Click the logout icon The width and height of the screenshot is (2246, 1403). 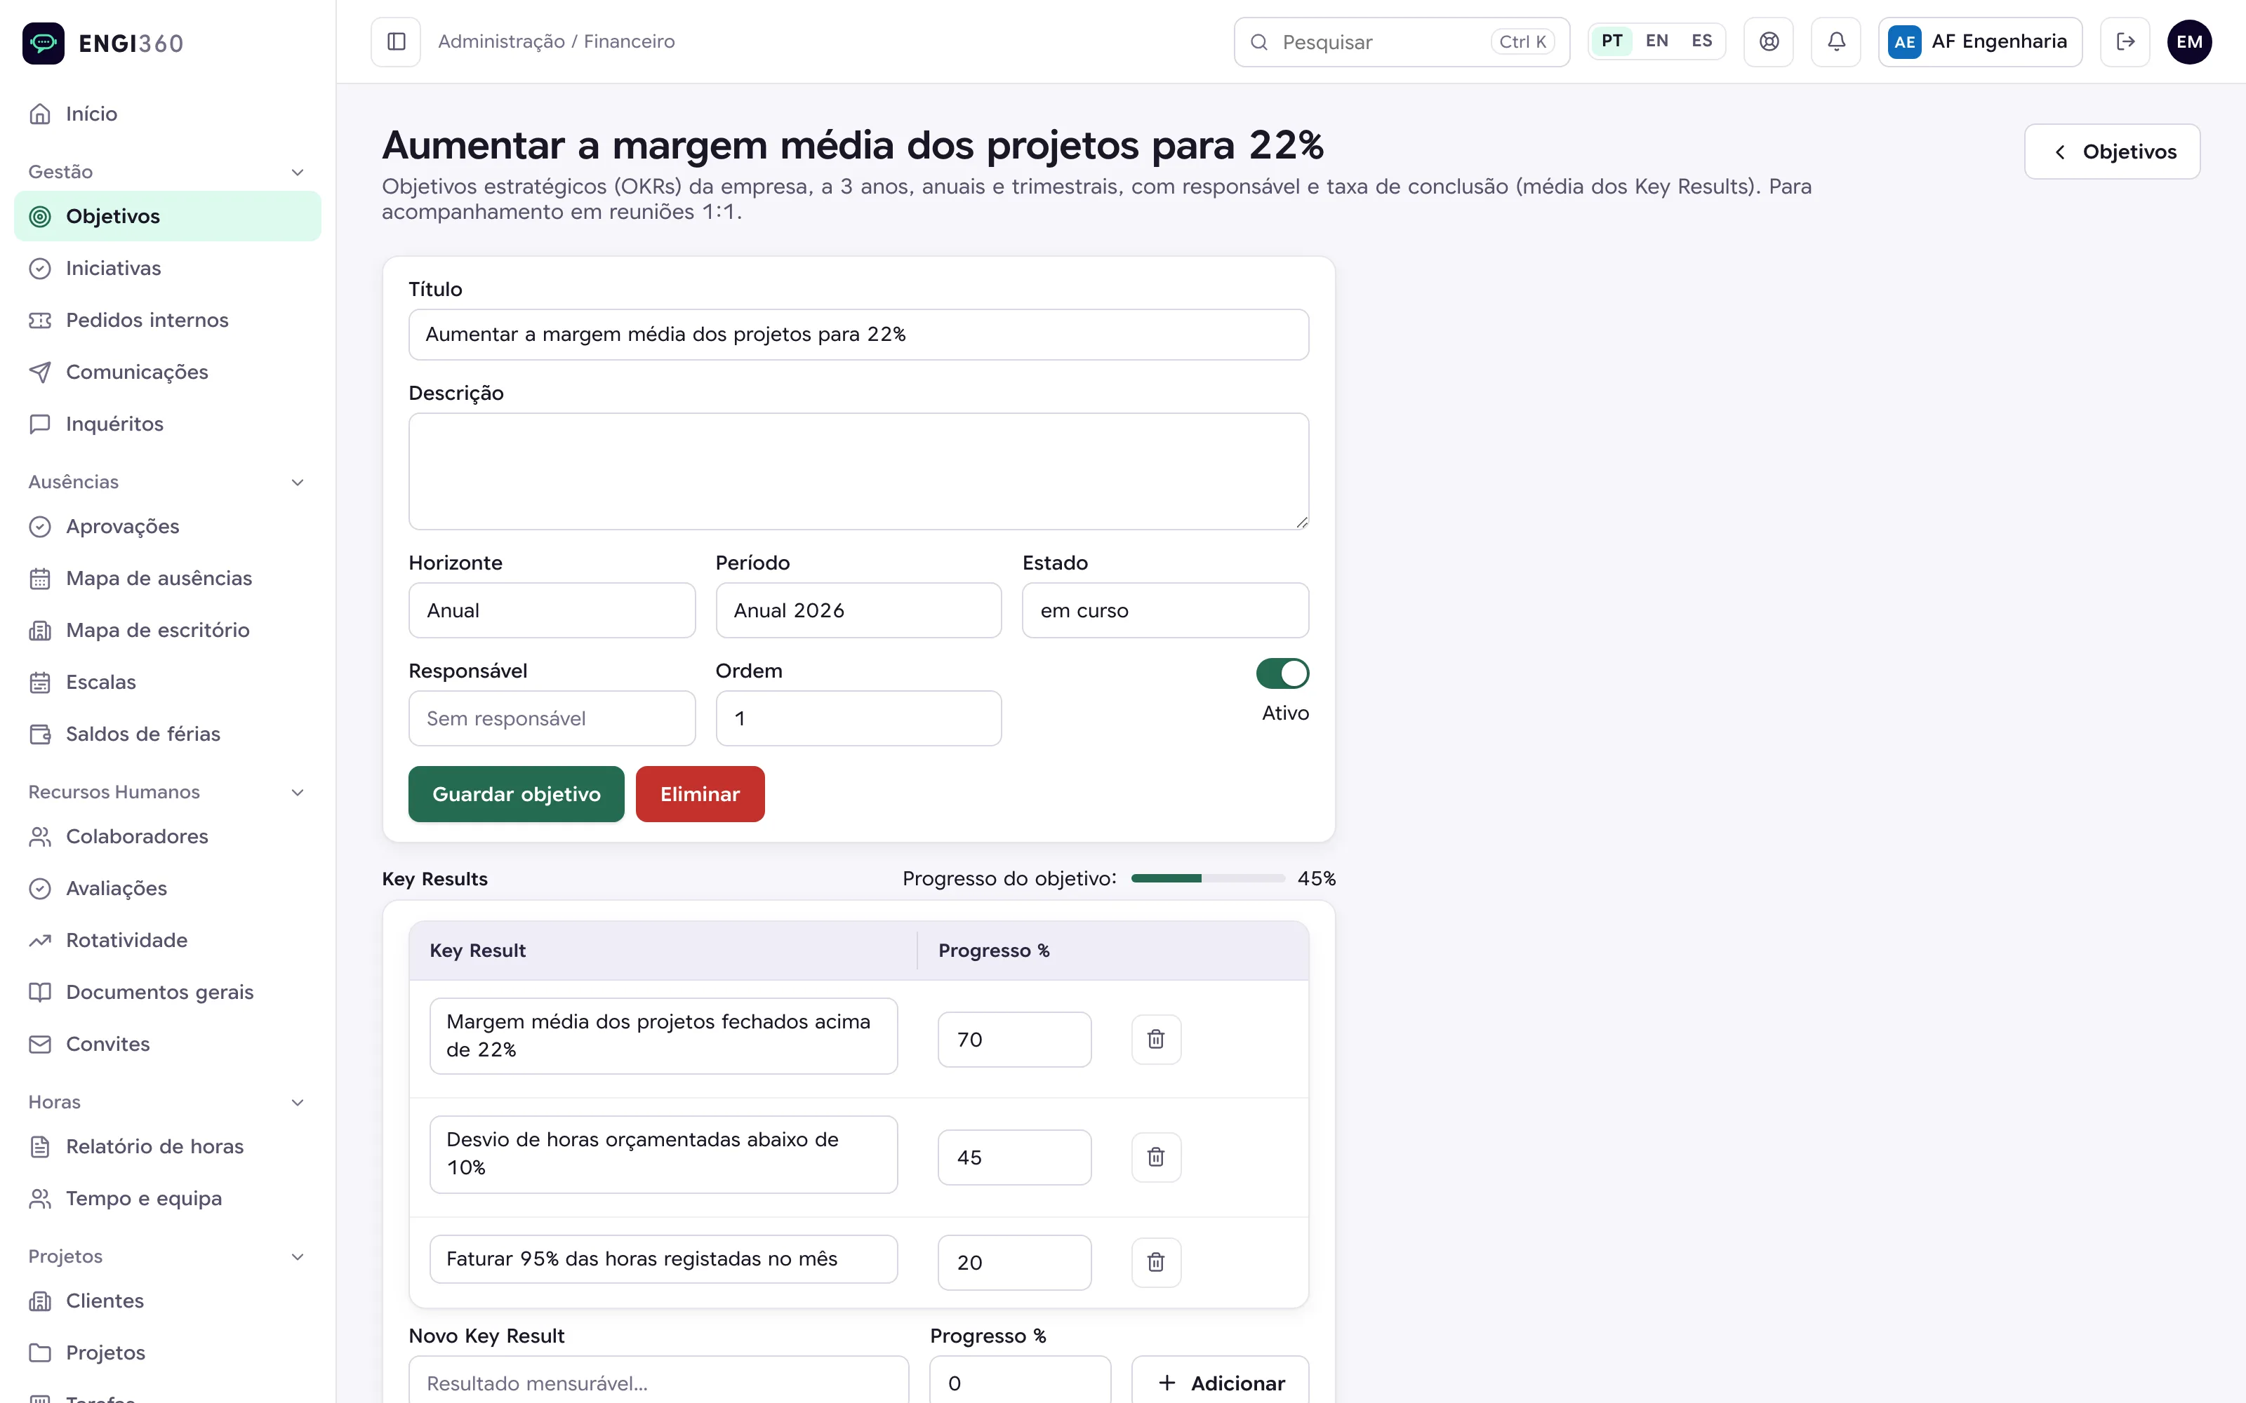click(x=2125, y=42)
